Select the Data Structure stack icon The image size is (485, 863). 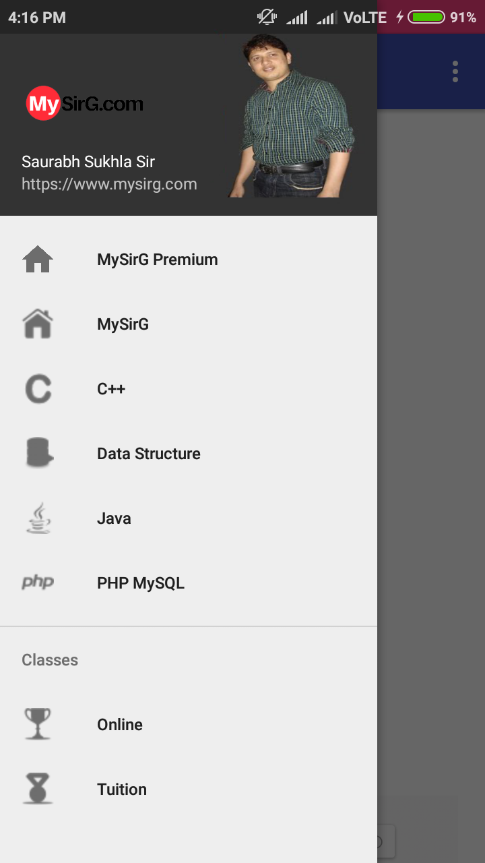38,453
